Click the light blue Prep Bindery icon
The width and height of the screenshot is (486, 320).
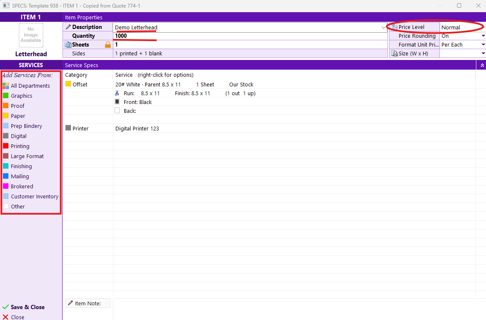pyautogui.click(x=5, y=126)
